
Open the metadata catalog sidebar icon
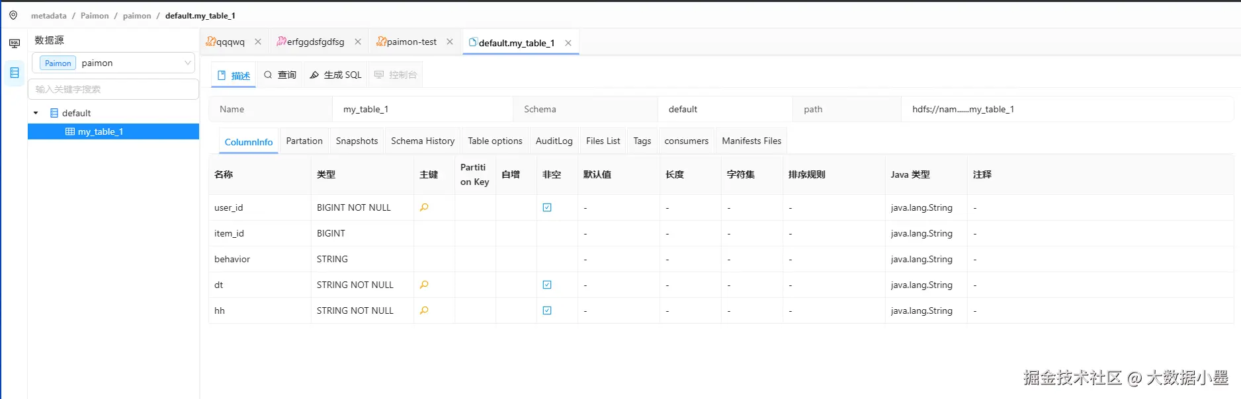(x=14, y=73)
